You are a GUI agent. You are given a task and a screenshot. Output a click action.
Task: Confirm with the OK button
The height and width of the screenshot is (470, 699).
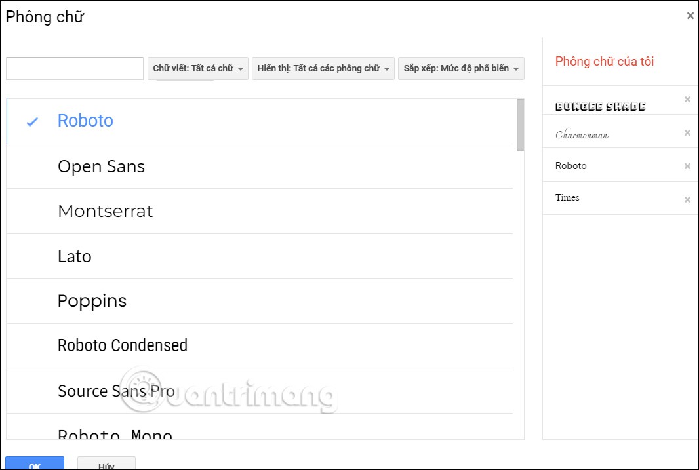click(35, 463)
